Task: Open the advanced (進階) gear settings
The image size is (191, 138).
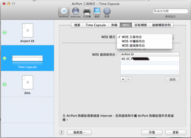Action: tap(107, 13)
